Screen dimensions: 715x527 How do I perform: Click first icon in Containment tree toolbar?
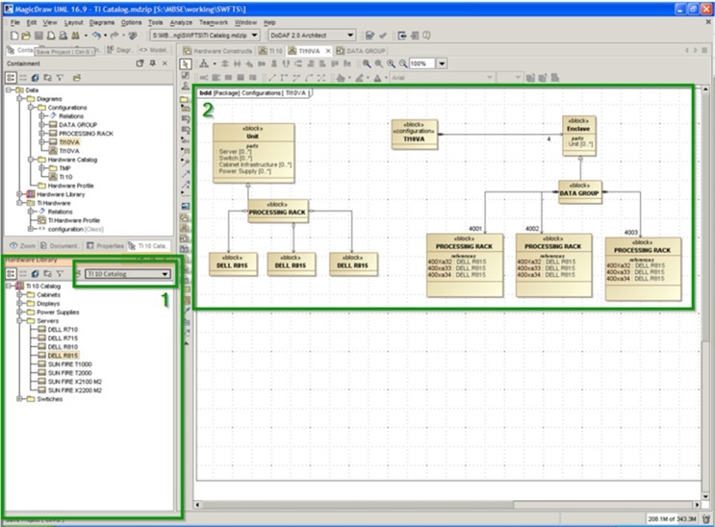coord(11,78)
